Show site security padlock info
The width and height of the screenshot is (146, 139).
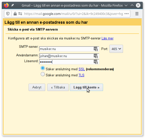click(15, 14)
